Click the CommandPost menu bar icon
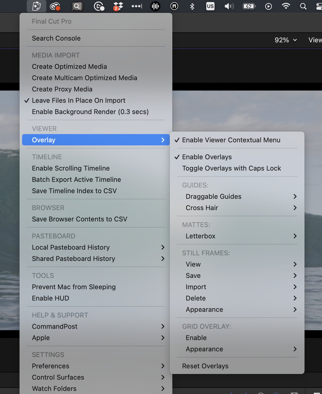 pos(37,6)
